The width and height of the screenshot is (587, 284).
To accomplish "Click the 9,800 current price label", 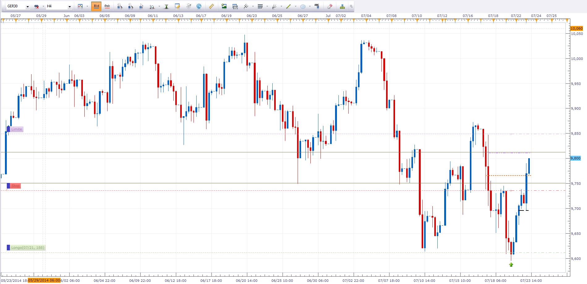I will coord(576,158).
